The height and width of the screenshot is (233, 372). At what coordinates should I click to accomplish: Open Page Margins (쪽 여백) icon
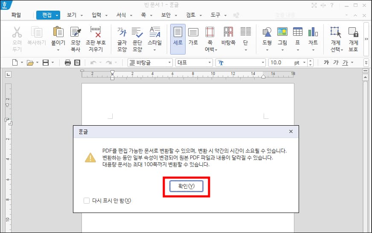click(x=210, y=32)
